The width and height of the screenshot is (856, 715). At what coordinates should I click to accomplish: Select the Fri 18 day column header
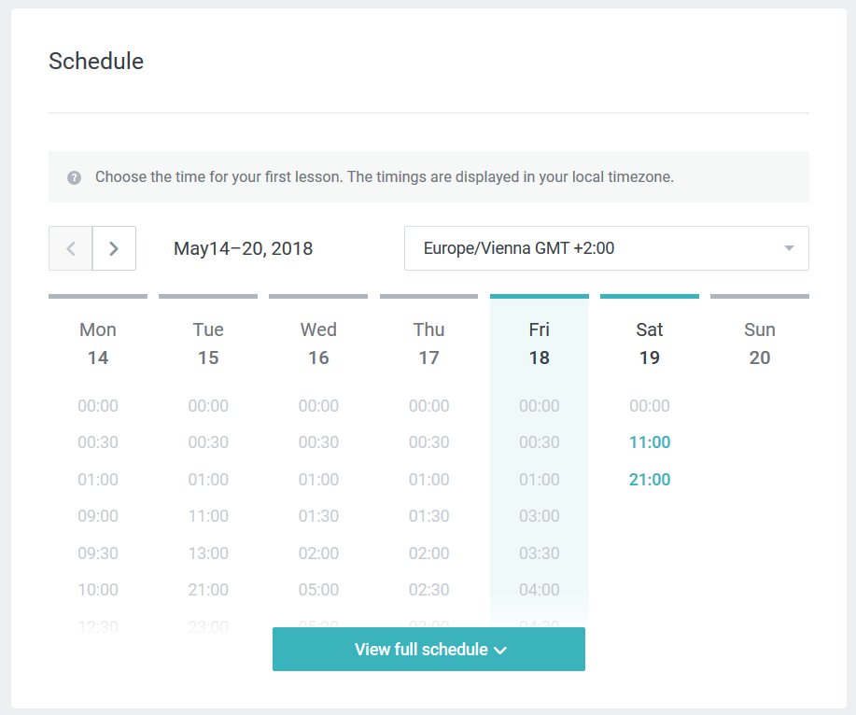tap(539, 343)
